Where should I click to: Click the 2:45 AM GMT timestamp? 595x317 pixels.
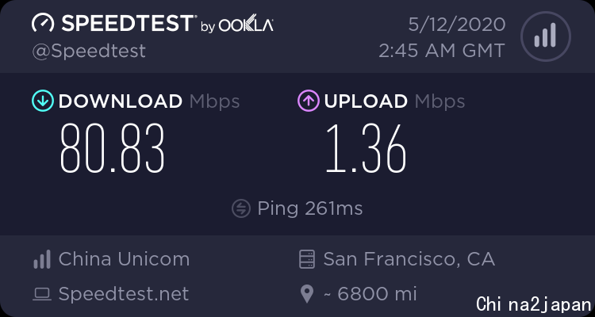point(442,51)
